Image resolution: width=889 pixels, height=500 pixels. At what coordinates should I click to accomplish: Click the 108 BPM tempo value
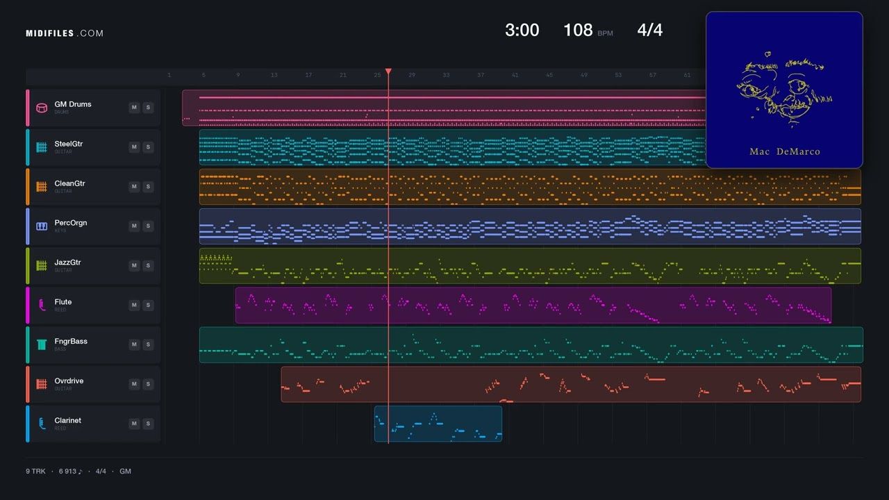[x=578, y=30]
